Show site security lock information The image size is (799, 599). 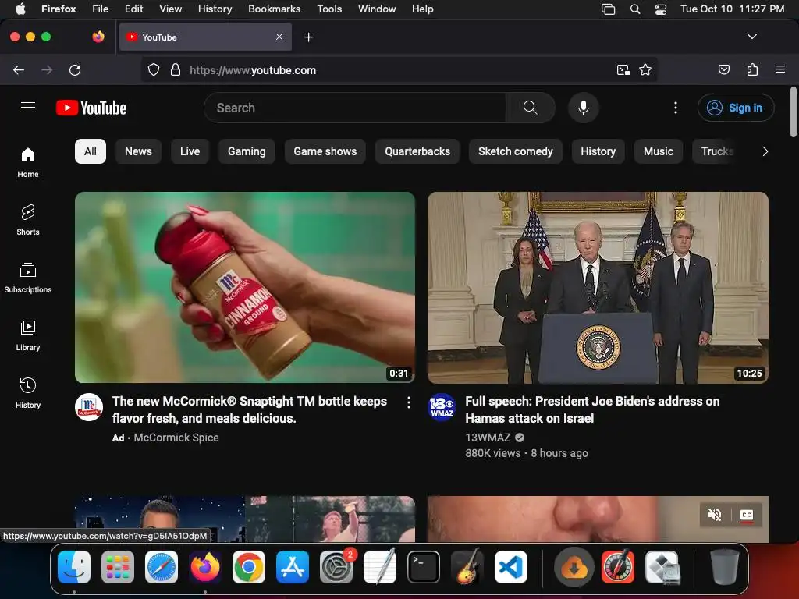pos(176,69)
